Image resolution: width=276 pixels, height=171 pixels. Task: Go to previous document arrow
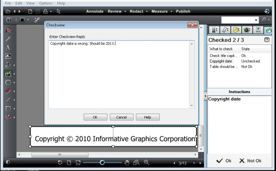(14, 11)
